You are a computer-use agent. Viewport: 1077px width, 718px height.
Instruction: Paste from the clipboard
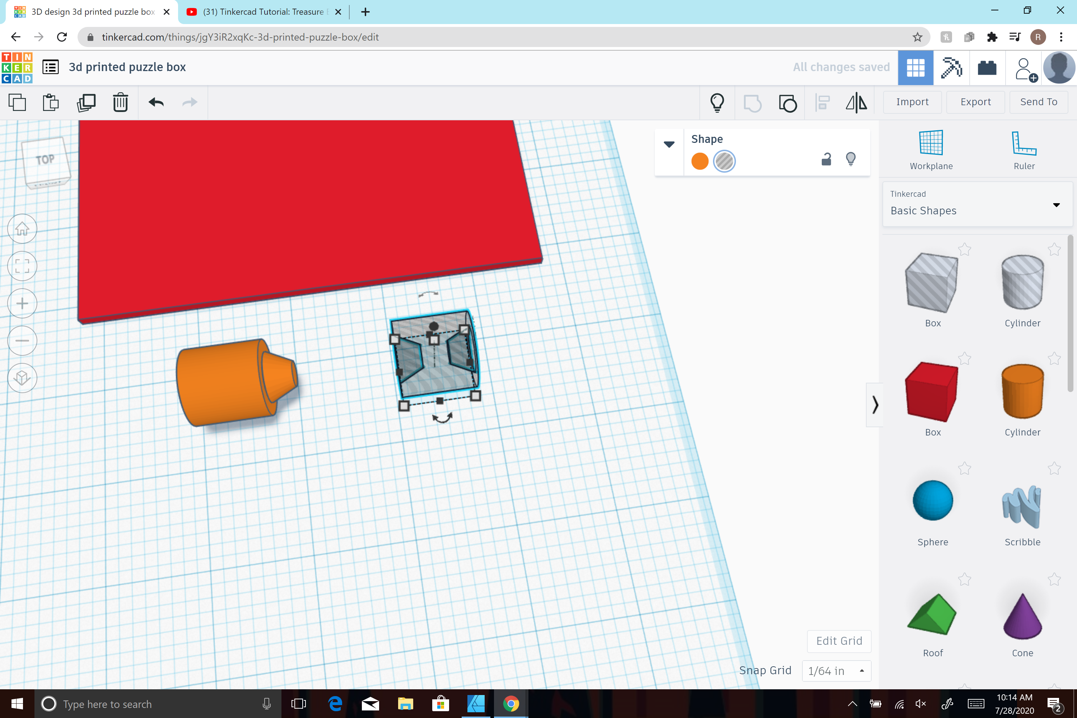51,102
